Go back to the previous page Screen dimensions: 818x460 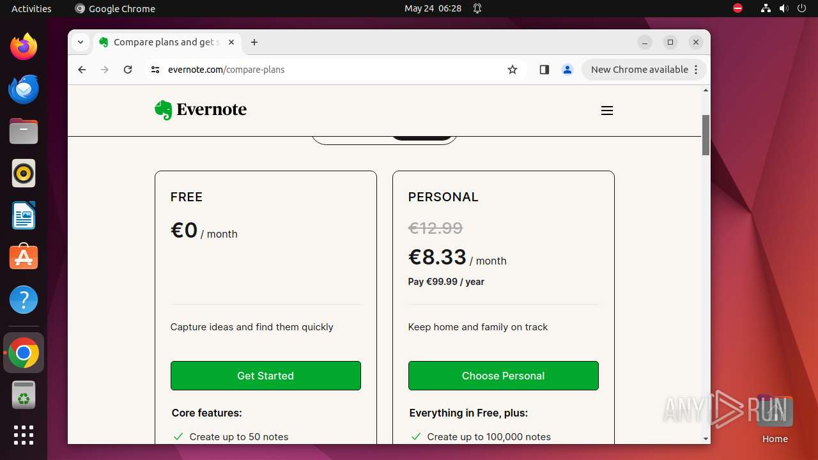(x=82, y=70)
